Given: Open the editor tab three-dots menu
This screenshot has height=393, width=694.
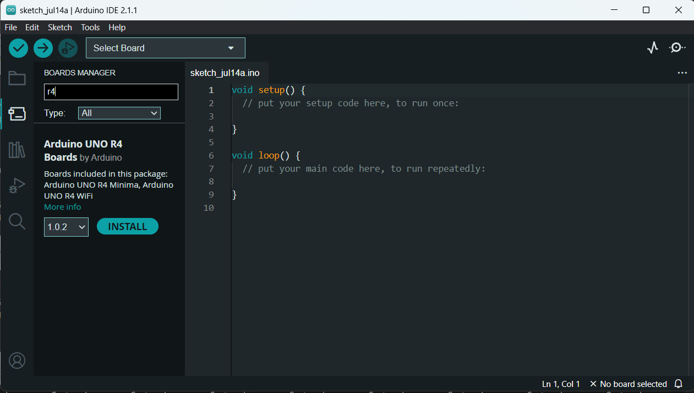Looking at the screenshot, I should 682,73.
